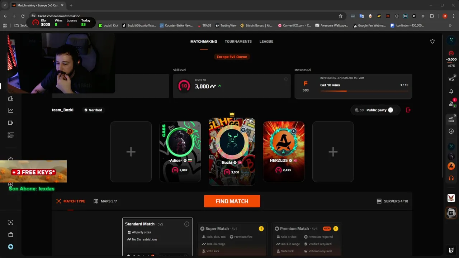This screenshot has height=258, width=459.
Task: Select the Match Type tab
Action: point(71,201)
